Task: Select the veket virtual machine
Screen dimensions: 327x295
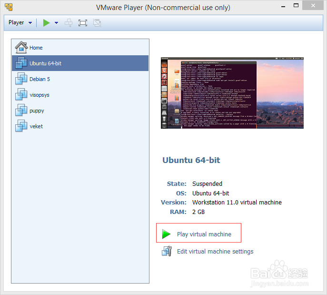Action: [80, 126]
